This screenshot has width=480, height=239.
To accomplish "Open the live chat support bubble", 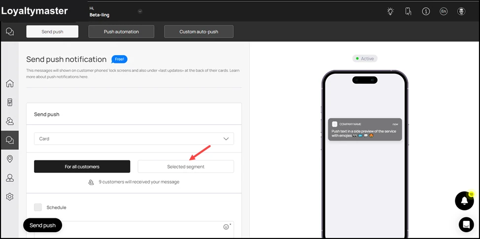I will pyautogui.click(x=466, y=225).
